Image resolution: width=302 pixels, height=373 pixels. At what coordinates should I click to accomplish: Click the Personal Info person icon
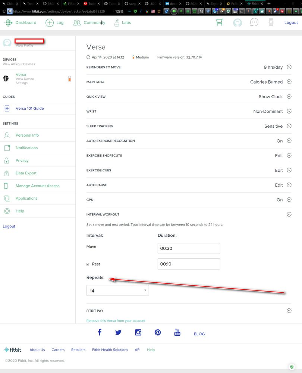7,136
